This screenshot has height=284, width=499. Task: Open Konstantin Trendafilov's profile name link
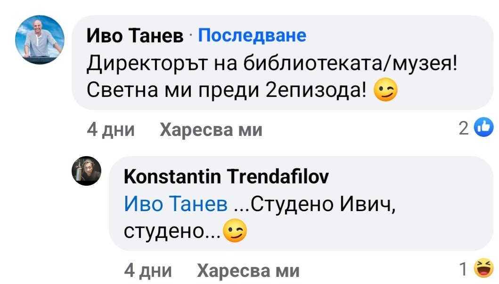[x=226, y=177]
